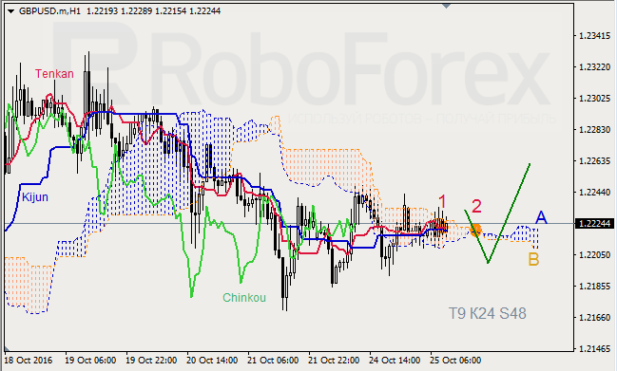This screenshot has height=371, width=617.
Task: Click the blue letter A label
Action: coord(541,217)
